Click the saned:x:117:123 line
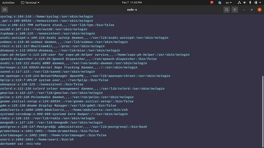The image size is (264, 148). (47, 72)
